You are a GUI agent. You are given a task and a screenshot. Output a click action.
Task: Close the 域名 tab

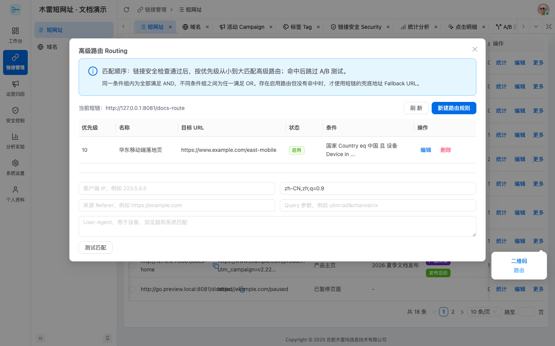(x=207, y=27)
